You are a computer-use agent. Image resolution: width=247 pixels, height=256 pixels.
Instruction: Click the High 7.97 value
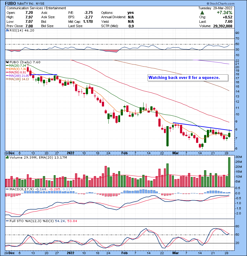click(x=29, y=17)
